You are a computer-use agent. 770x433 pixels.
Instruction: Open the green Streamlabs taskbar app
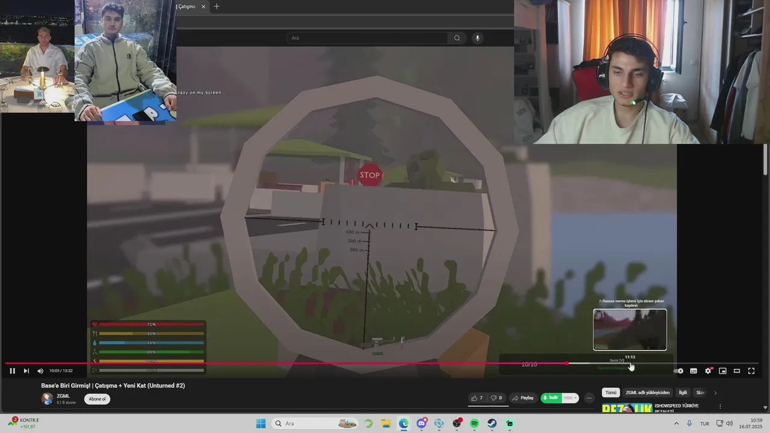coord(510,423)
